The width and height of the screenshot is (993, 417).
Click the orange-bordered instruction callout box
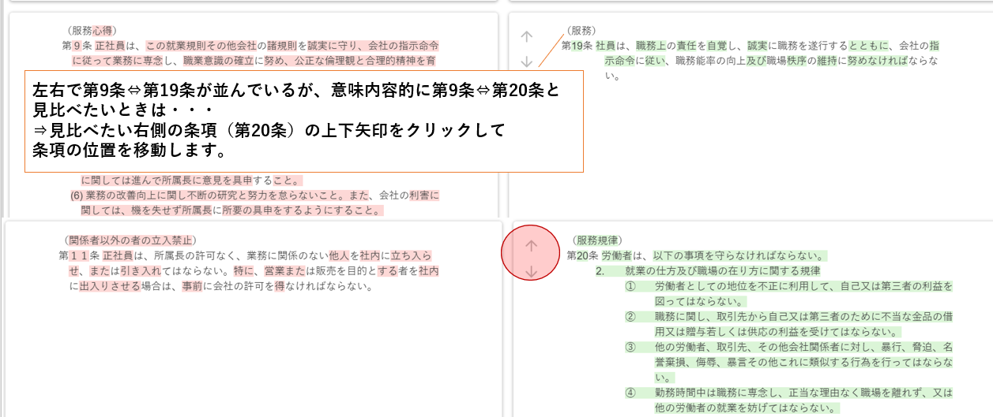click(304, 121)
